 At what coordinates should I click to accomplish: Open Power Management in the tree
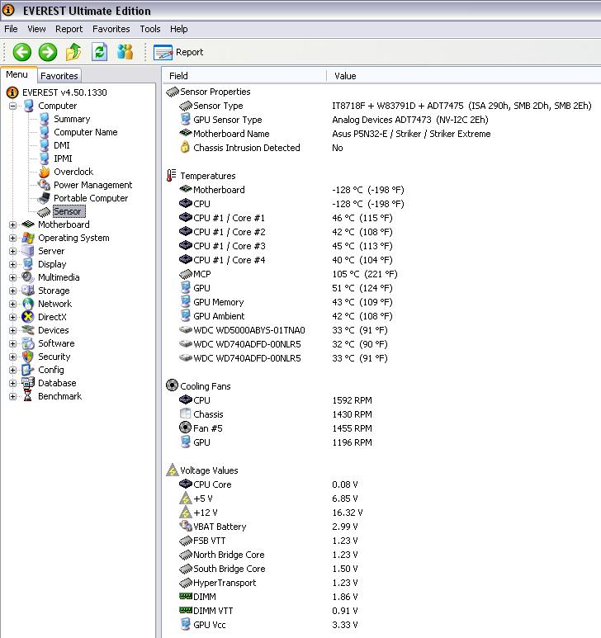coord(92,185)
